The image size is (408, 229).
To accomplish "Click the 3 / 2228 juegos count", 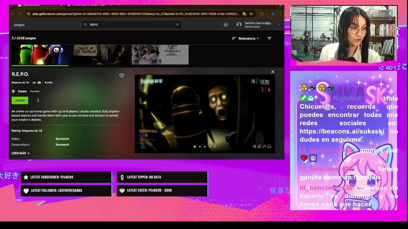I will [24, 38].
